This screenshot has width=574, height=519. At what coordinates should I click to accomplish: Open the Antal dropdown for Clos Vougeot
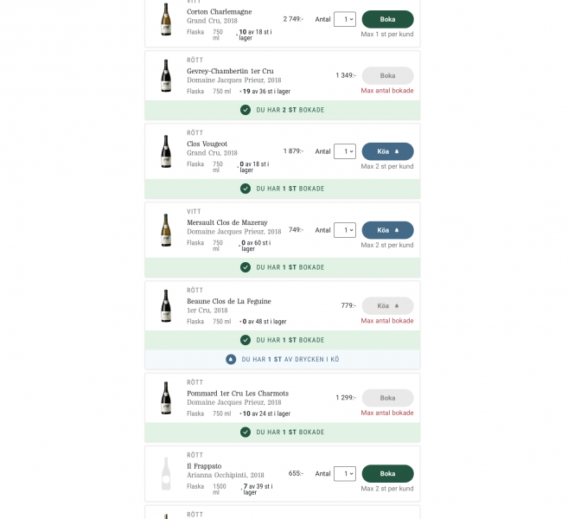(345, 151)
